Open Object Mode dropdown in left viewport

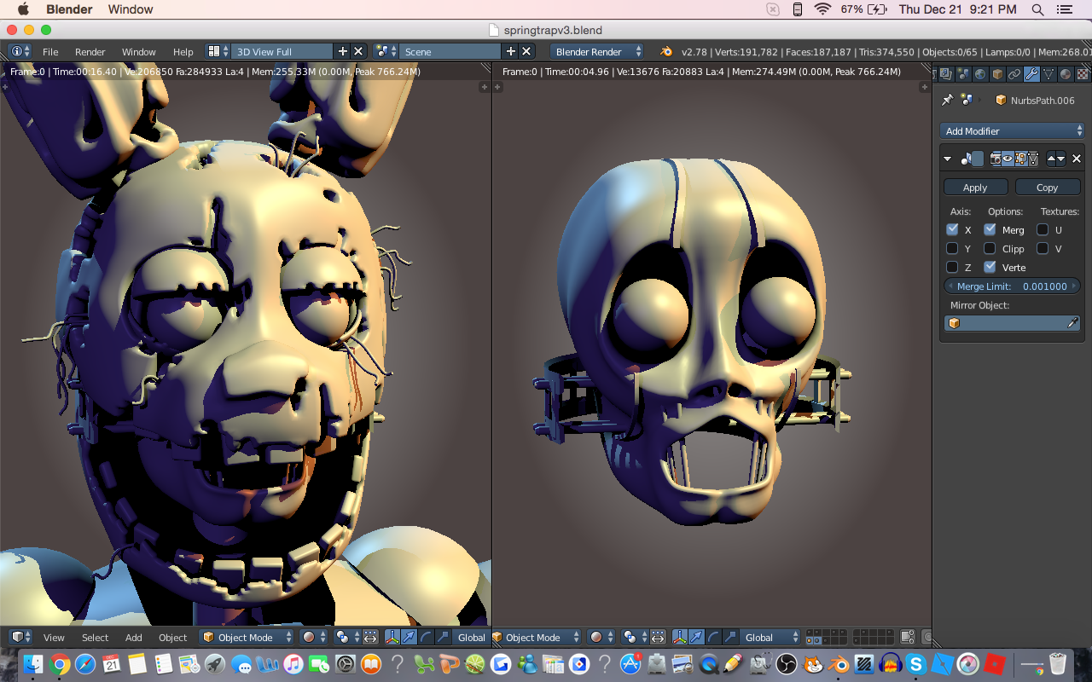(x=247, y=637)
